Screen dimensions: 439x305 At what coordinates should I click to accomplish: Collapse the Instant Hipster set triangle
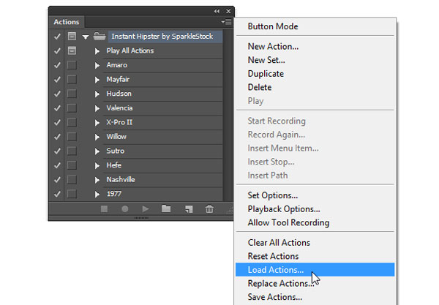coord(86,37)
